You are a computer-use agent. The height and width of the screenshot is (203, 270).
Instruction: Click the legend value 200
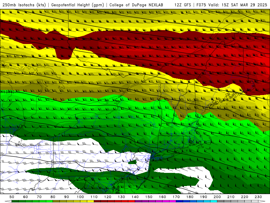[217, 197]
